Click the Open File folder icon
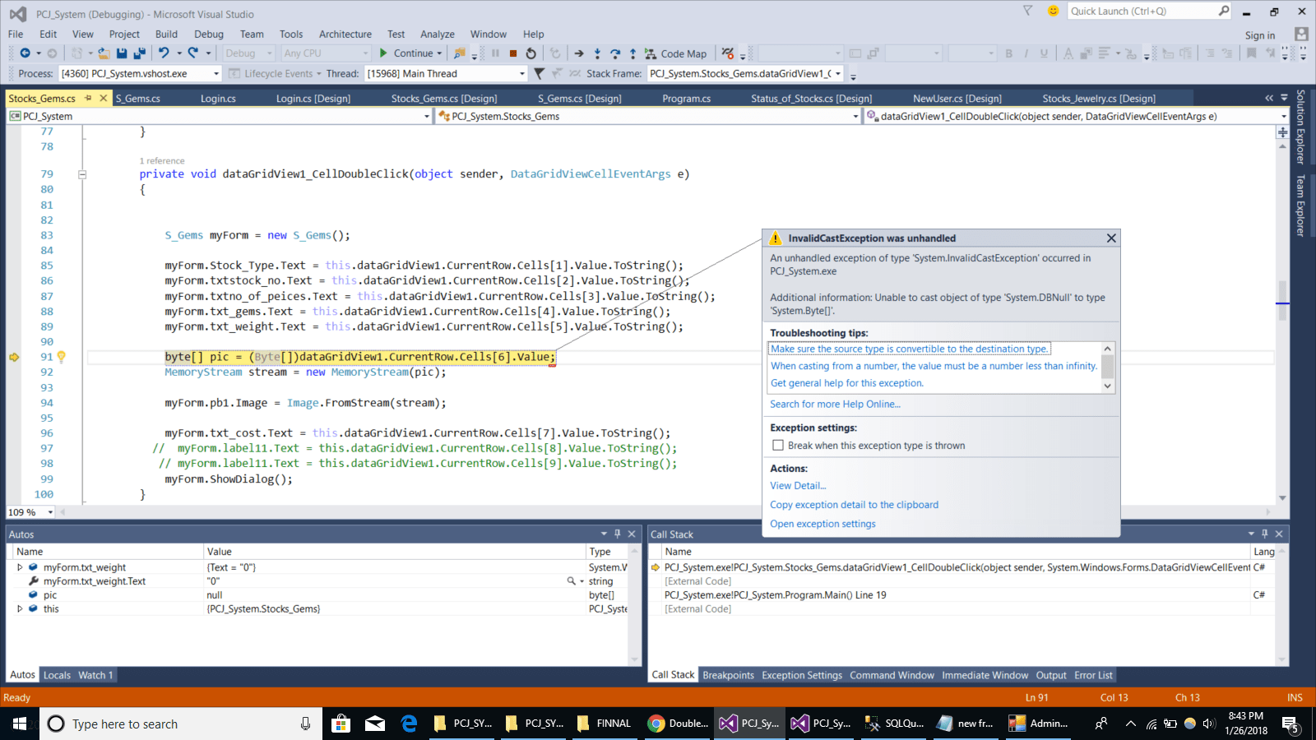The width and height of the screenshot is (1316, 740). [104, 53]
